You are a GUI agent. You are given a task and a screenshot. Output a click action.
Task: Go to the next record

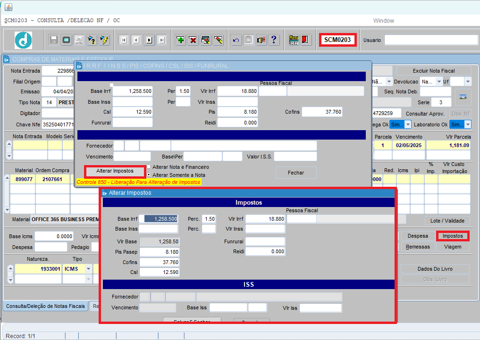149,40
